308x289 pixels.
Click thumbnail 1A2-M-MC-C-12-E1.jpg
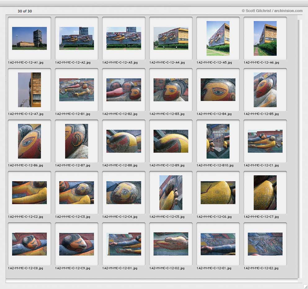pos(218,244)
